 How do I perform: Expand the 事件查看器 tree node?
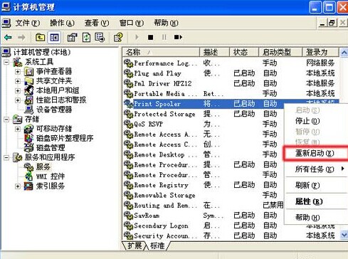tap(18, 71)
